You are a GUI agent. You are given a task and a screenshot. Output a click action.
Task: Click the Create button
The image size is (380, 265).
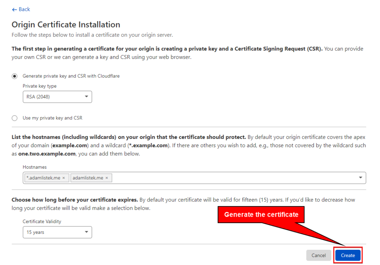click(x=348, y=255)
